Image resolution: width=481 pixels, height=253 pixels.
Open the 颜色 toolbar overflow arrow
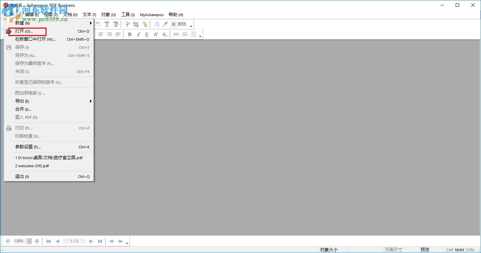point(191,26)
